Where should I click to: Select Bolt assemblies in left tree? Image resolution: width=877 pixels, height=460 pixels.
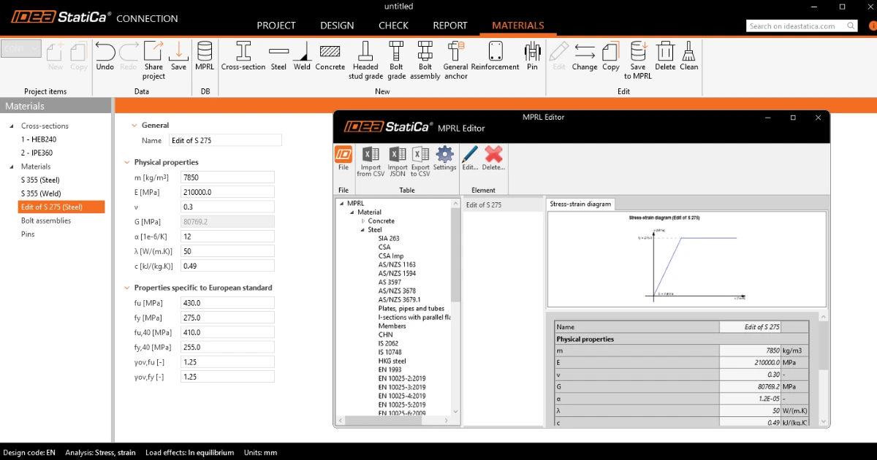point(46,221)
